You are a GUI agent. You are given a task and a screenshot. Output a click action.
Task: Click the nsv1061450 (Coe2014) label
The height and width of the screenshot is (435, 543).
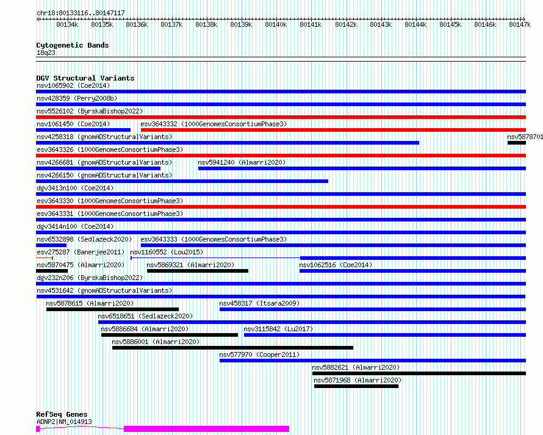(x=73, y=124)
